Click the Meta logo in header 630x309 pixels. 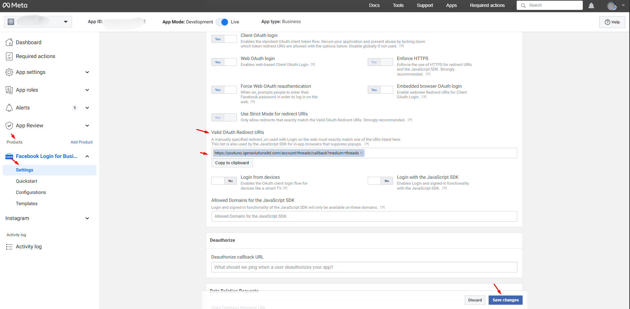point(15,5)
